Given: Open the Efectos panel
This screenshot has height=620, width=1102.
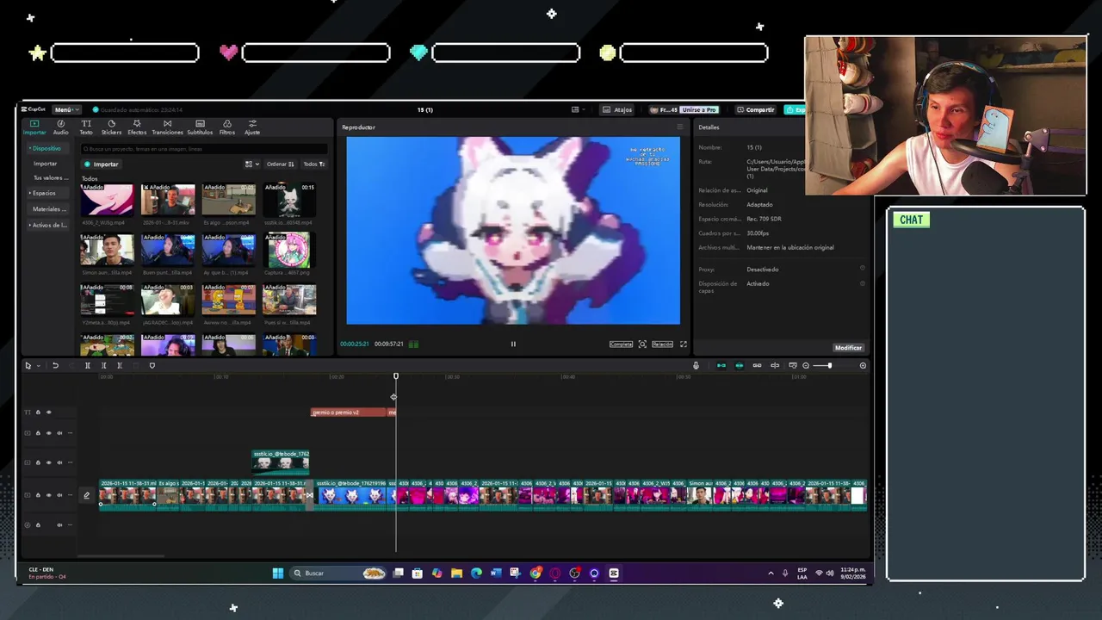Looking at the screenshot, I should (137, 127).
